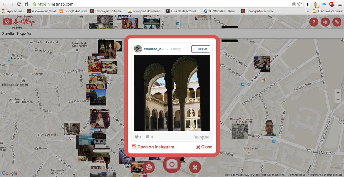344x177 pixels.
Task: Click 'Informar de un error de Maps'
Action: (326, 175)
